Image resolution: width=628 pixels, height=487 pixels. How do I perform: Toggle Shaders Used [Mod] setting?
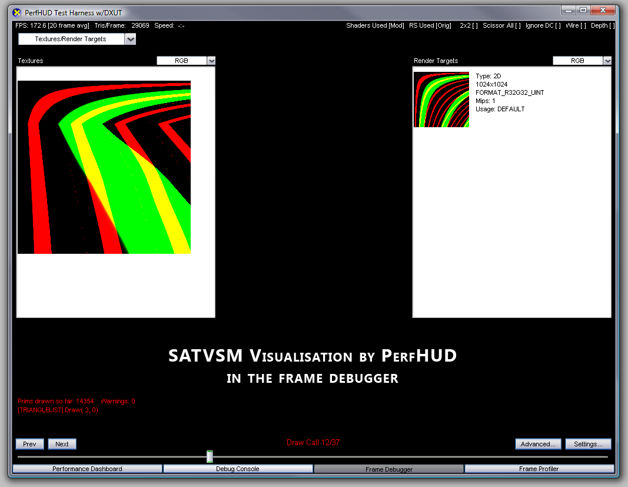tap(375, 26)
